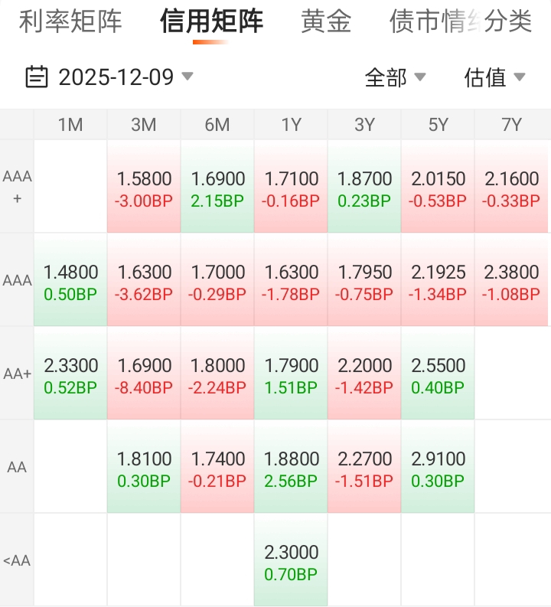Select the AAA+ 3M cell showing 1.5800
The height and width of the screenshot is (607, 551).
pos(144,189)
